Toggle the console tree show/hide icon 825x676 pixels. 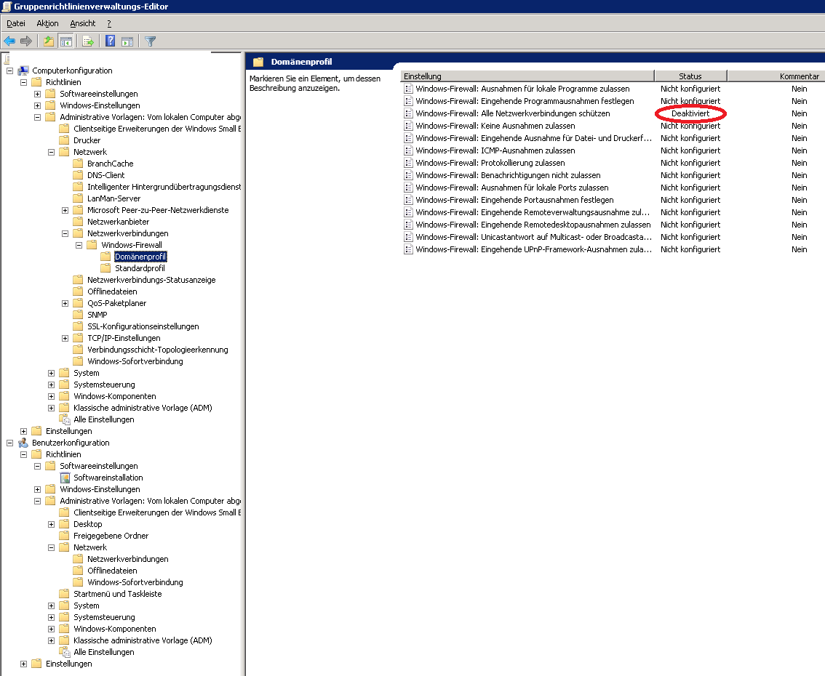(x=65, y=41)
